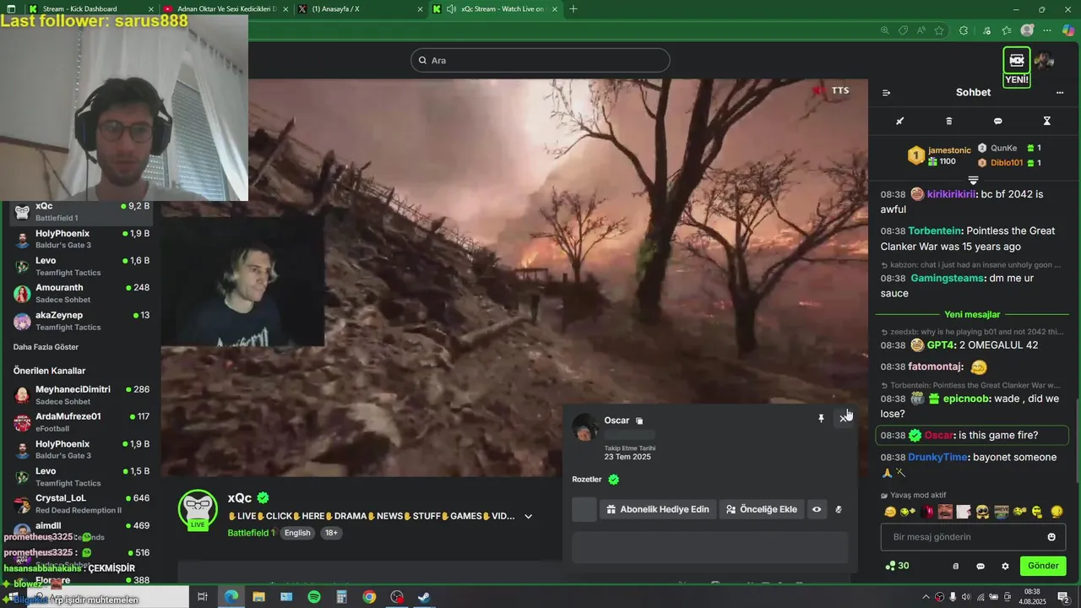This screenshot has width=1081, height=608.
Task: Click the trash can icon in chat toolbar
Action: pos(948,121)
